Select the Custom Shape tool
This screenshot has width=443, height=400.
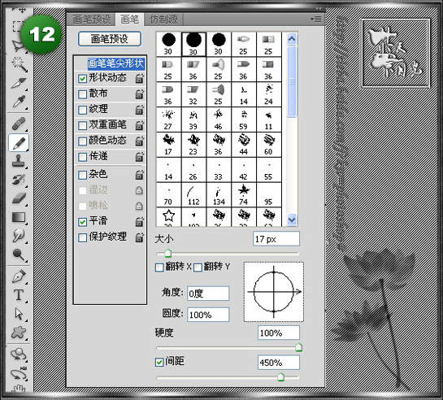point(20,333)
